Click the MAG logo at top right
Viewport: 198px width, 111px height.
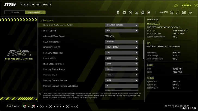click(186, 5)
